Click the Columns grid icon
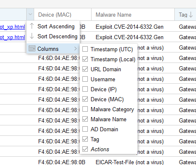Image resolution: width=196 pixels, height=165 pixels. click(32, 49)
